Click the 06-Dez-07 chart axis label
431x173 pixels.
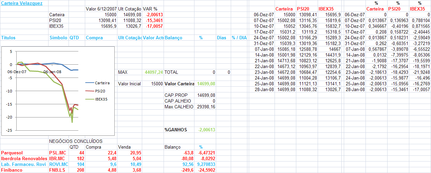click(17, 72)
